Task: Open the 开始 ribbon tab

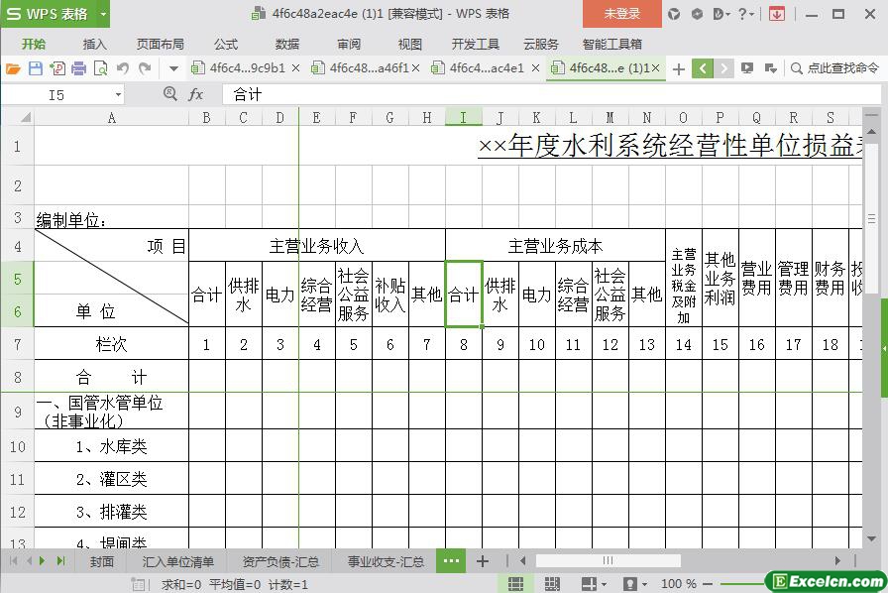Action: coord(34,44)
